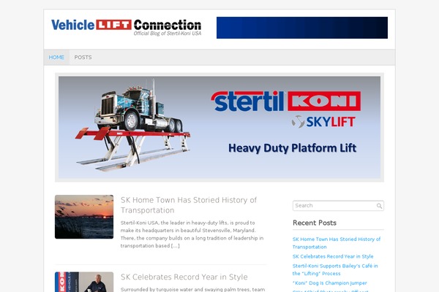The height and width of the screenshot is (292, 439).
Task: Click the blue header banner advertisement
Action: pyautogui.click(x=302, y=28)
